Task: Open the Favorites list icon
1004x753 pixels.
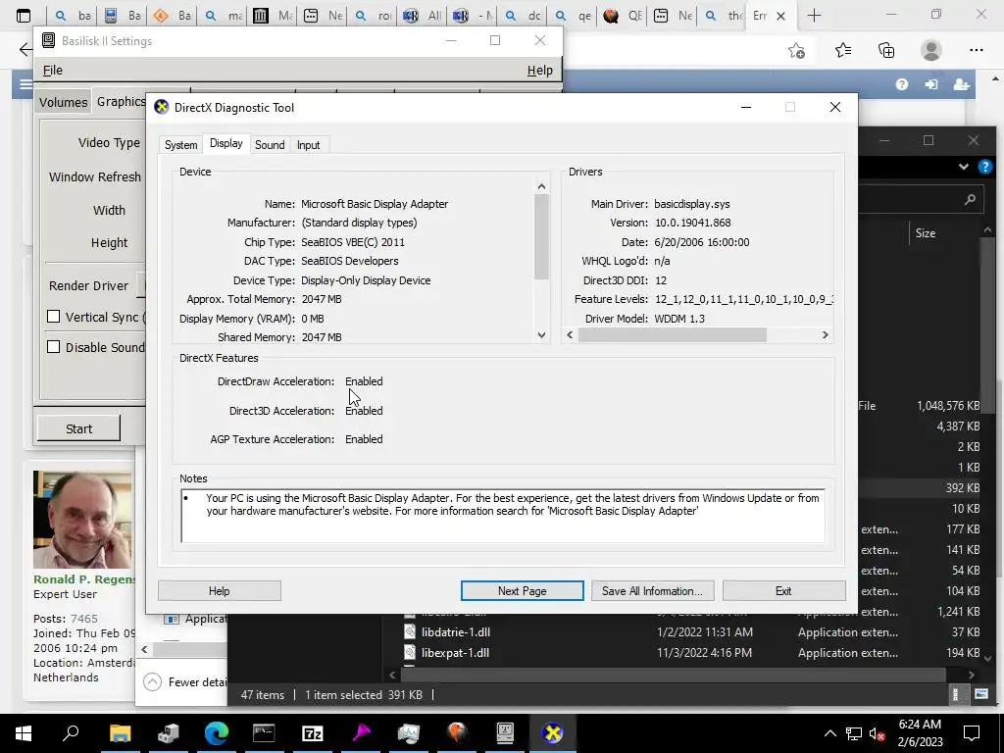Action: point(842,50)
